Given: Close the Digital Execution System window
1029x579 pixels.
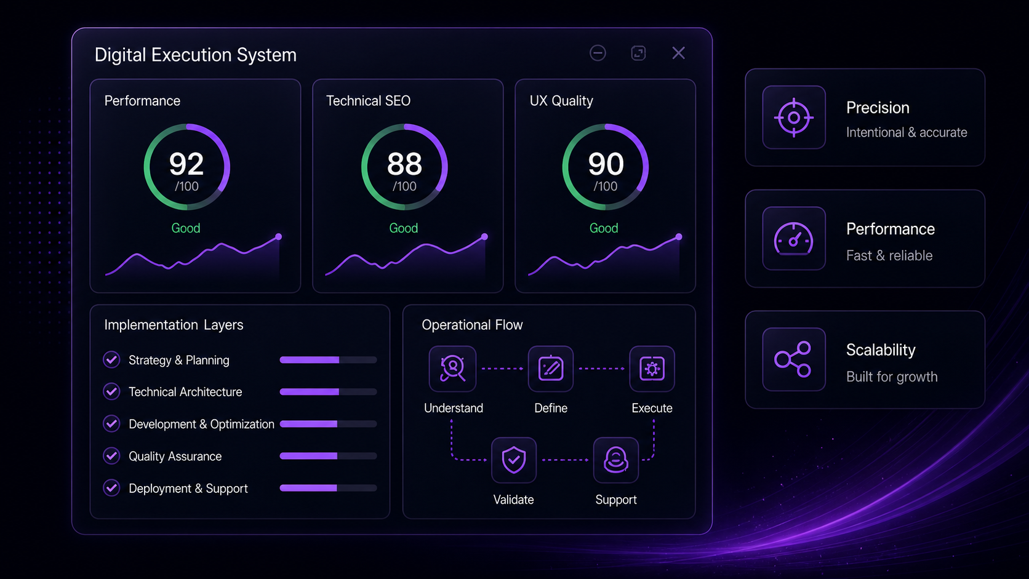Looking at the screenshot, I should [679, 53].
